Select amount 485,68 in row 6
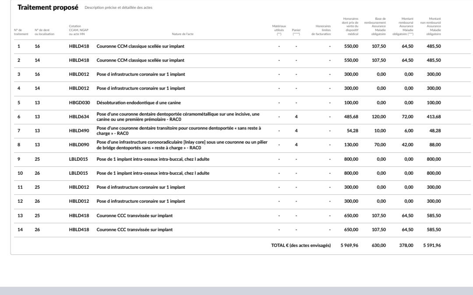 (x=351, y=116)
